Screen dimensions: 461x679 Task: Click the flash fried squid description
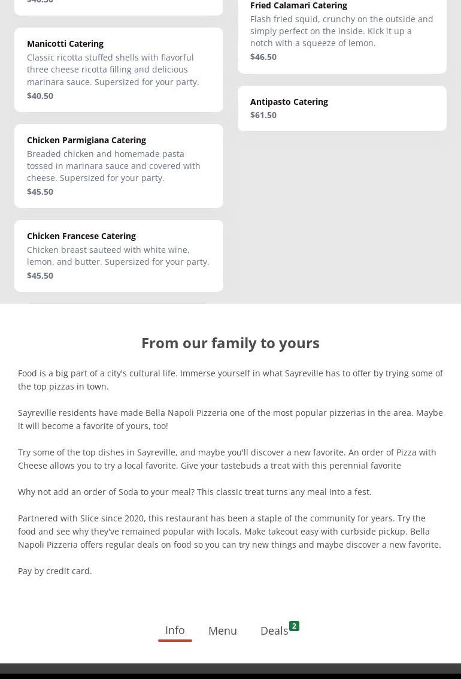[341, 31]
